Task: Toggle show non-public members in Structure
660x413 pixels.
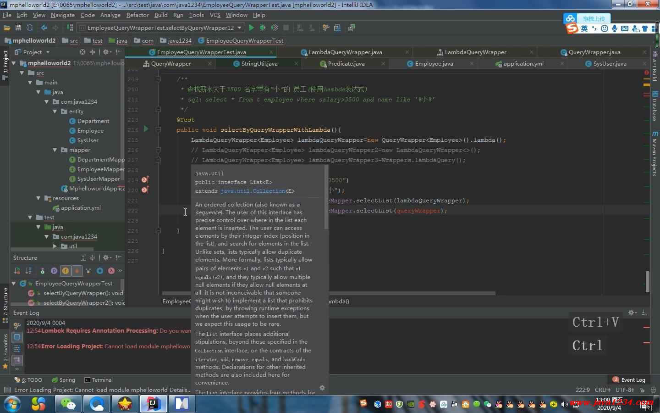Action: tap(77, 271)
